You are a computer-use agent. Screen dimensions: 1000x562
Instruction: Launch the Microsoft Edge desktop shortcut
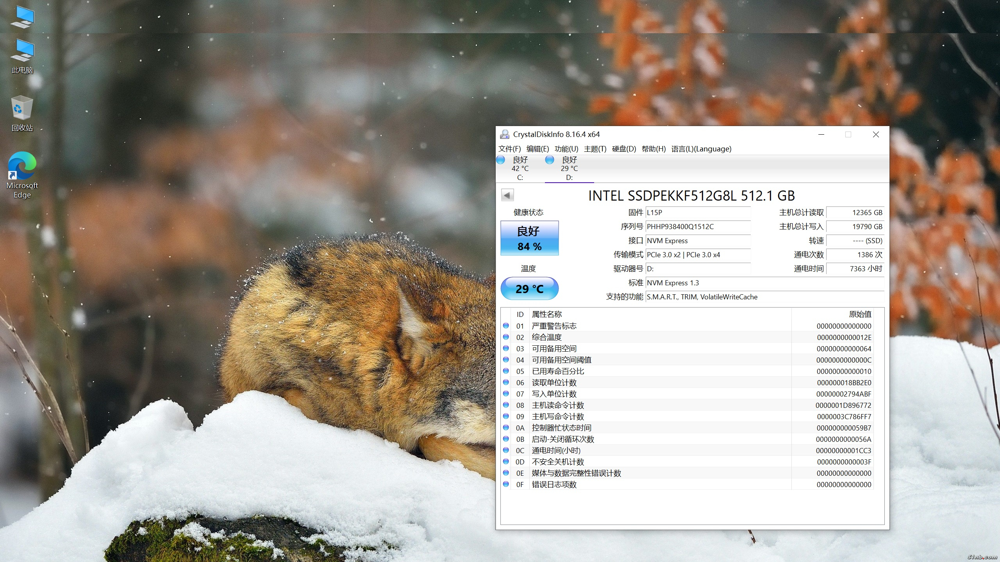22,175
